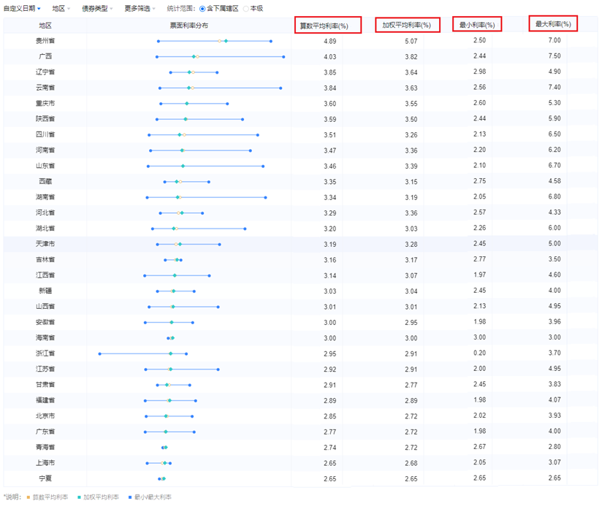Expand the 更多筛选 filter options
599x509 pixels.
140,8
